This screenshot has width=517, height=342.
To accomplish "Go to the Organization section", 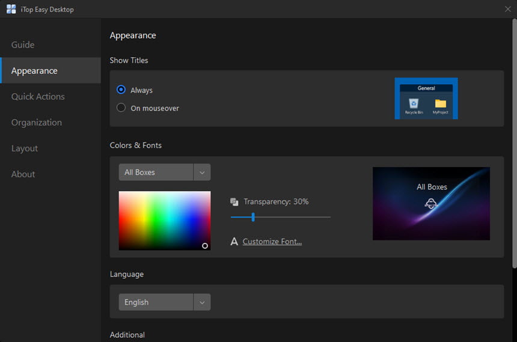I will pos(37,123).
